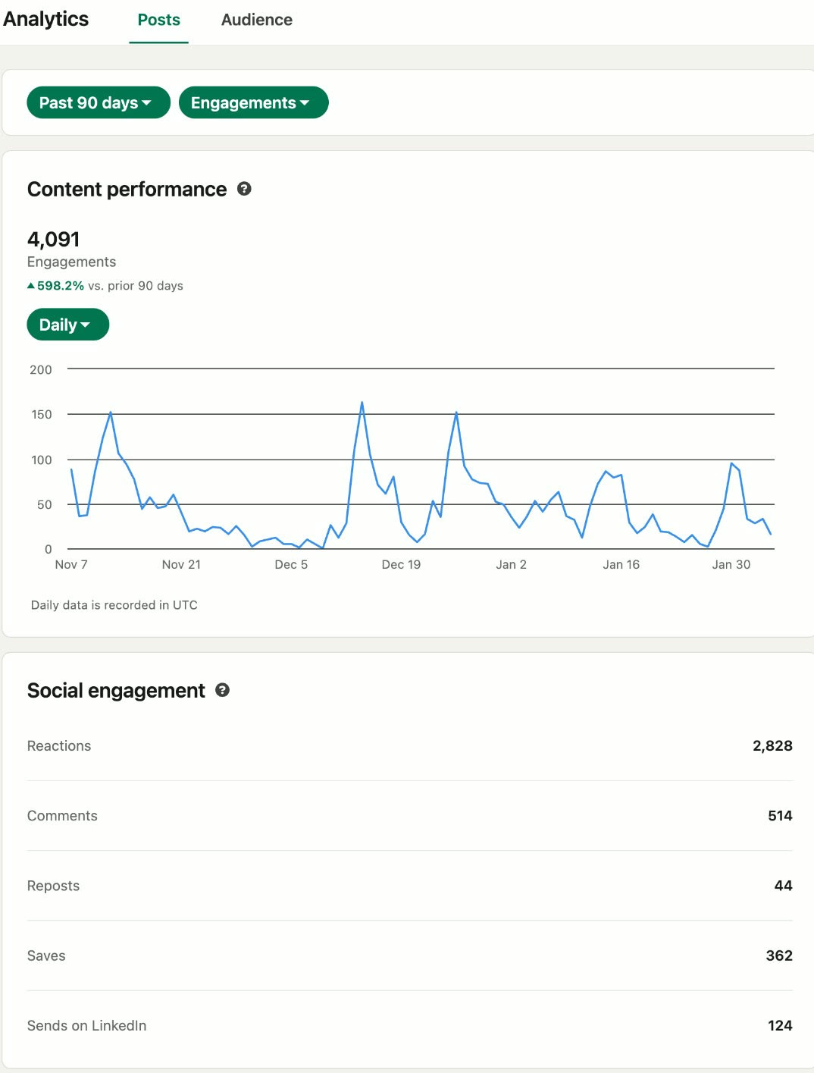Switch to the Posts tab
The width and height of the screenshot is (814, 1073).
click(158, 20)
